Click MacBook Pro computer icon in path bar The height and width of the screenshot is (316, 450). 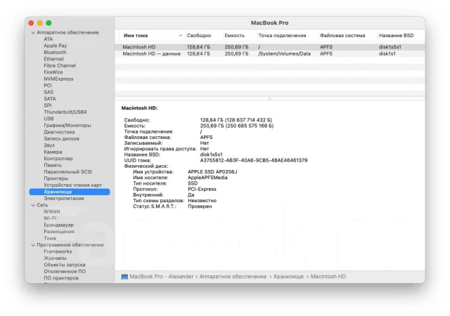[x=124, y=277]
